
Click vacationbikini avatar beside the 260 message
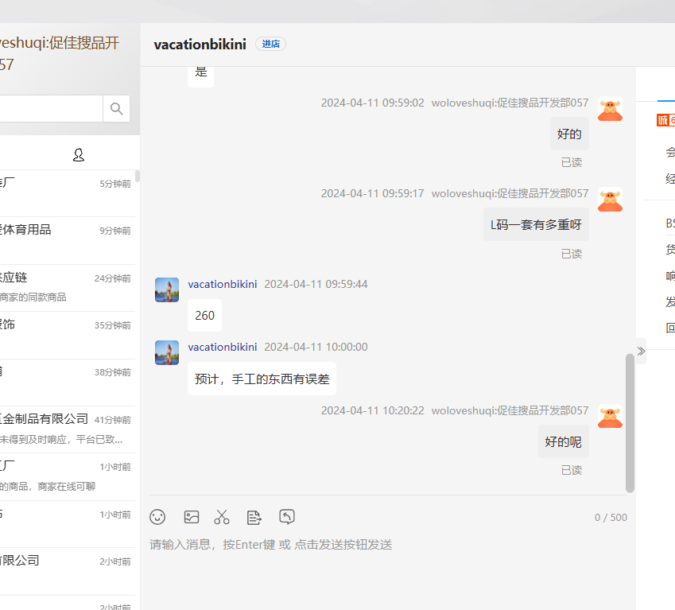[x=167, y=290]
